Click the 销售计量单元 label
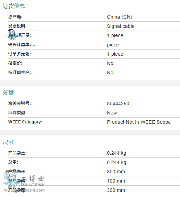The height and width of the screenshot is (197, 180). [x=22, y=45]
